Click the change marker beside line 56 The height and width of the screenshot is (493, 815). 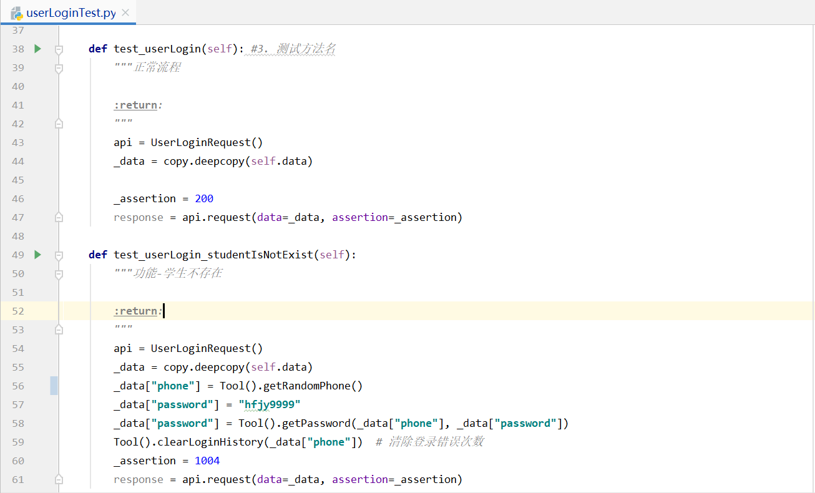54,386
